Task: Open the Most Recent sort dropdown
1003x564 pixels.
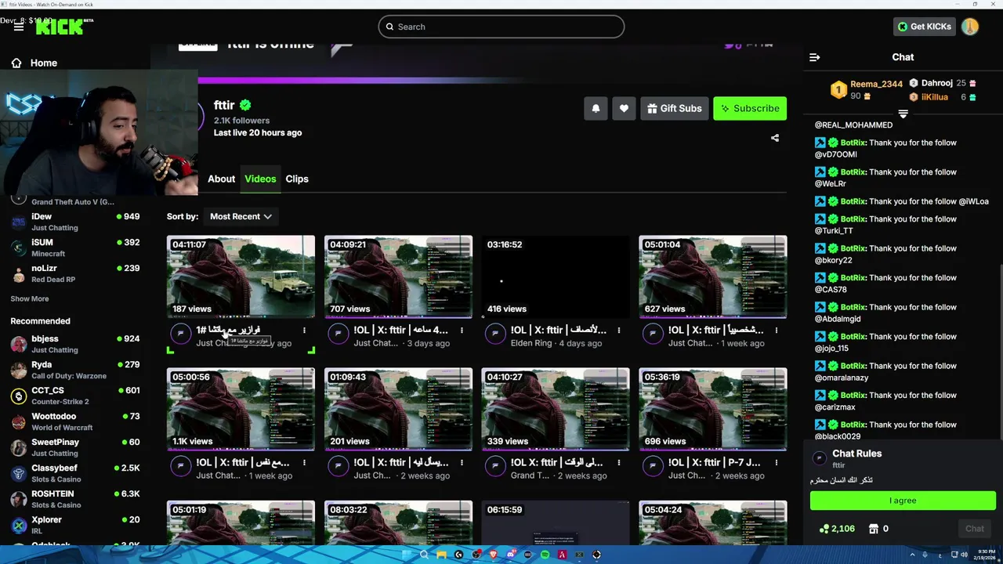Action: (x=241, y=216)
